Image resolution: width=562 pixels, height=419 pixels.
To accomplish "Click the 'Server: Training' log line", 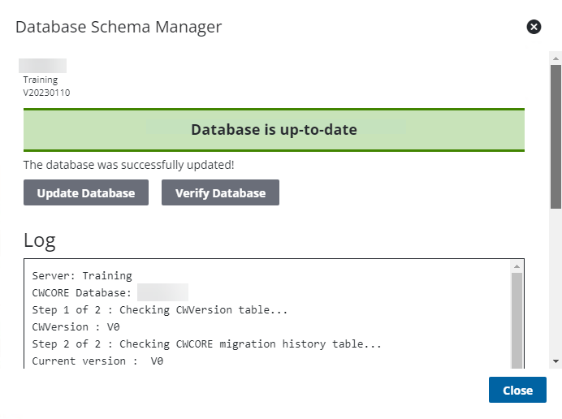I will tap(82, 276).
